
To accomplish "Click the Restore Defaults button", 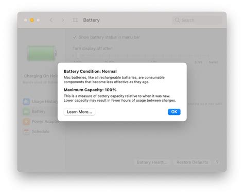I will (192, 163).
